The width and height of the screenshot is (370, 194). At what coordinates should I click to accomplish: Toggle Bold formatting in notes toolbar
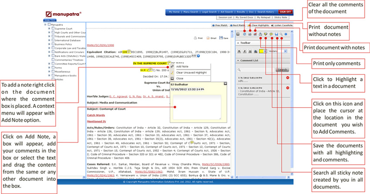coord(239,51)
